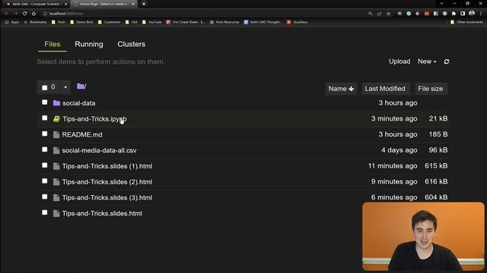
Task: Switch to the Running tab
Action: (x=89, y=44)
